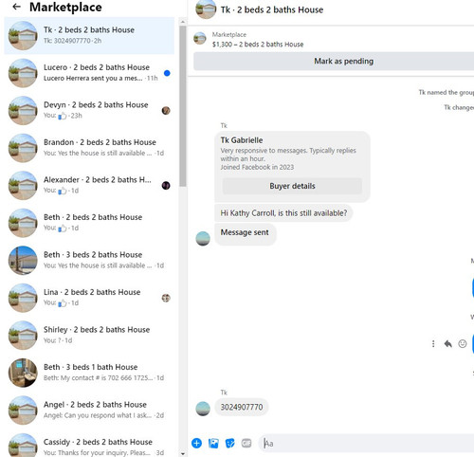Click the Aa message input field
474x457 pixels.
[x=367, y=444]
